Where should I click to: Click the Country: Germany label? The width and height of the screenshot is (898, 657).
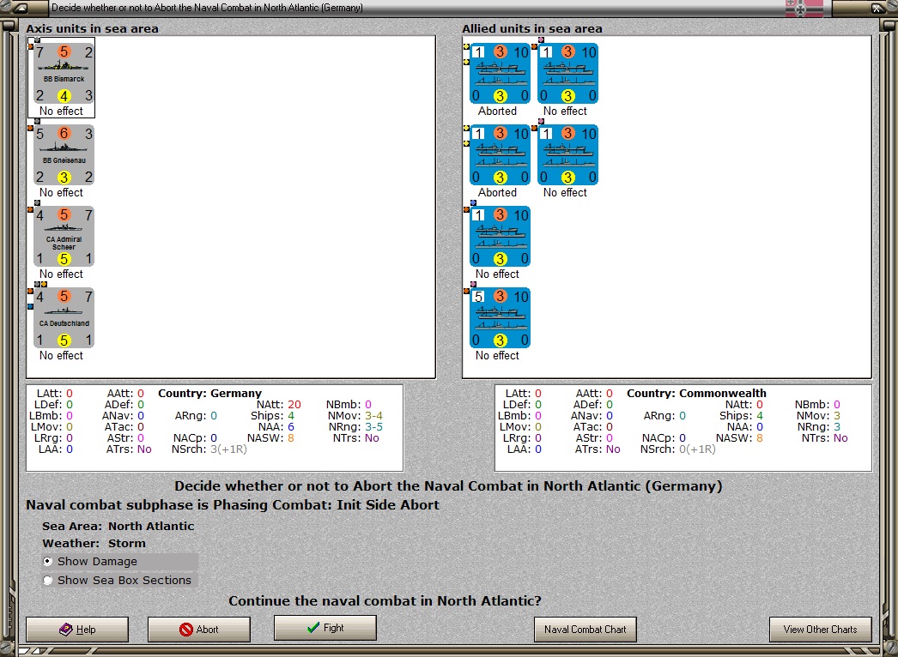[209, 393]
